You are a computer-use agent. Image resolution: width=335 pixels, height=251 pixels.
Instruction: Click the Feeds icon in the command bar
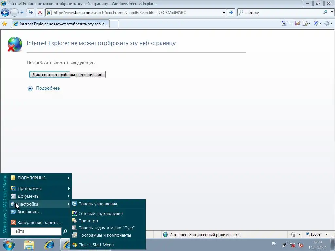[297, 23]
